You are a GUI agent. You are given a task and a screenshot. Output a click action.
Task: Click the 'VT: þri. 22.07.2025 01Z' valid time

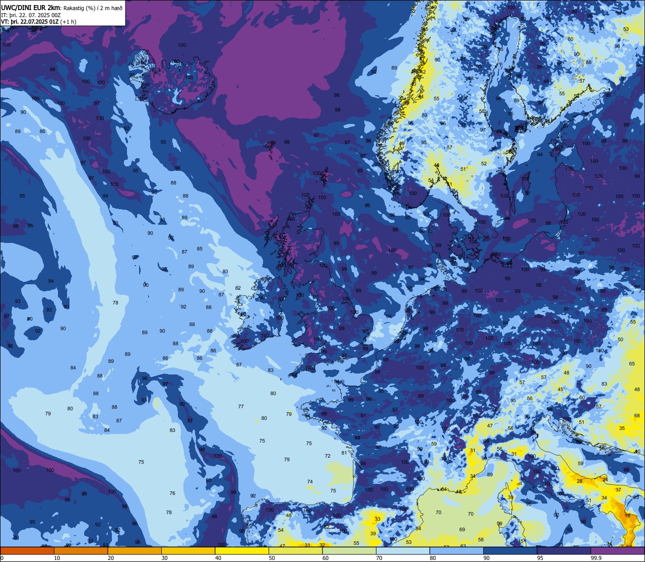click(30, 22)
